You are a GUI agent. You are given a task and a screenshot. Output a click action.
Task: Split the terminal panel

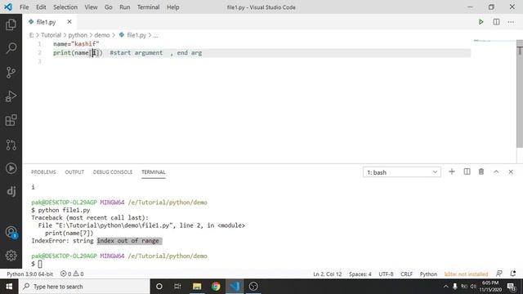[x=467, y=171]
